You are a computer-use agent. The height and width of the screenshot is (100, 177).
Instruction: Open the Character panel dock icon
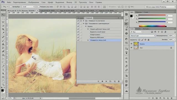(x=126, y=58)
